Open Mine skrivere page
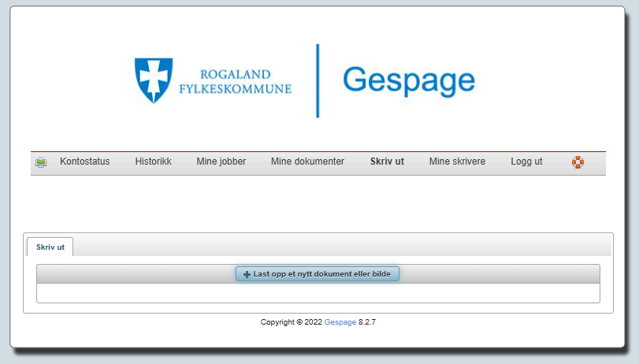This screenshot has height=364, width=639. pos(457,162)
